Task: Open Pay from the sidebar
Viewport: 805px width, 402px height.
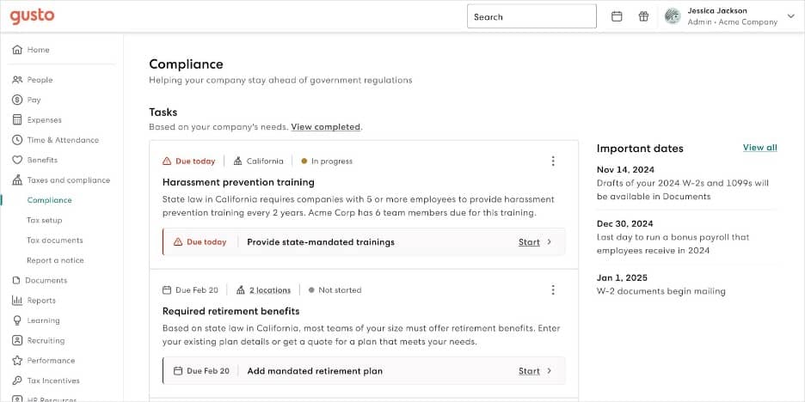Action: pyautogui.click(x=34, y=100)
